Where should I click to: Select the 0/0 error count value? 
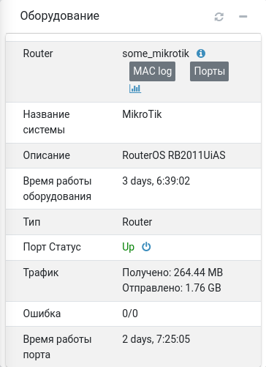click(130, 314)
